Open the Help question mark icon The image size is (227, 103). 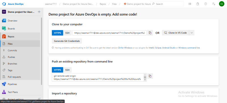[205, 4]
